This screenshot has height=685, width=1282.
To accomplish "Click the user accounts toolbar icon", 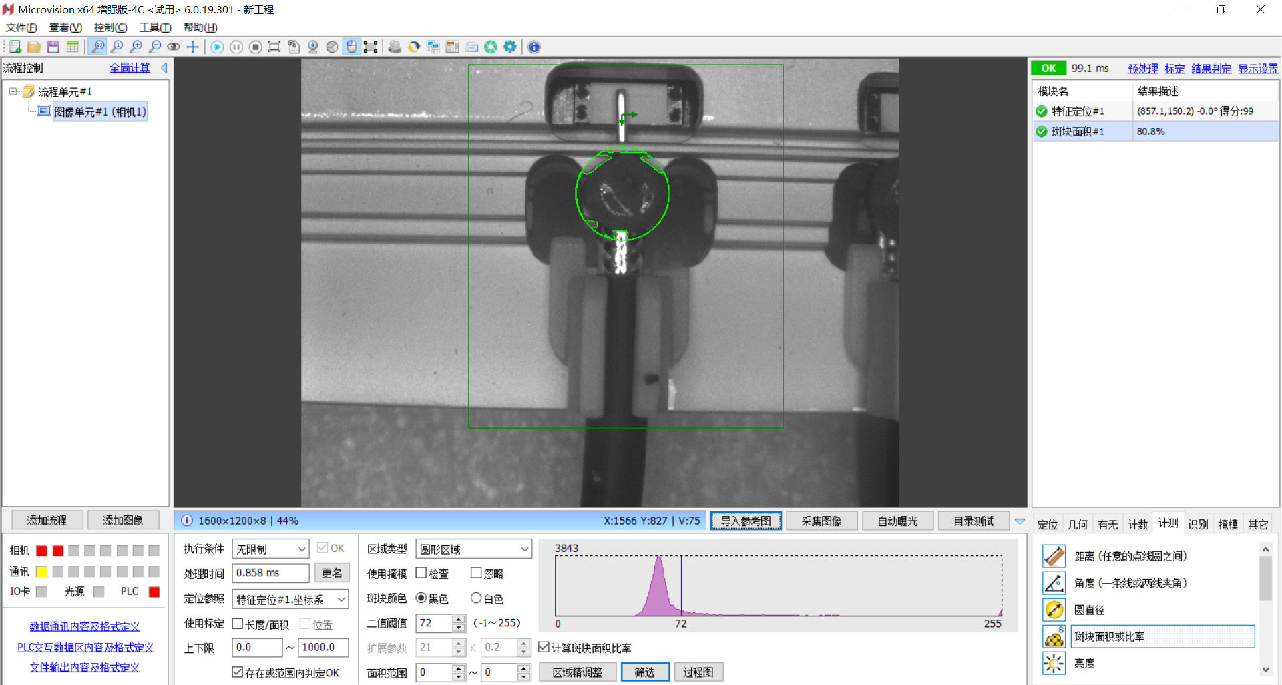I will point(395,47).
